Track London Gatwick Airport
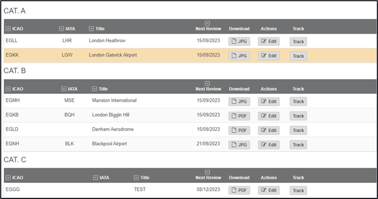The image size is (378, 199). 298,56
